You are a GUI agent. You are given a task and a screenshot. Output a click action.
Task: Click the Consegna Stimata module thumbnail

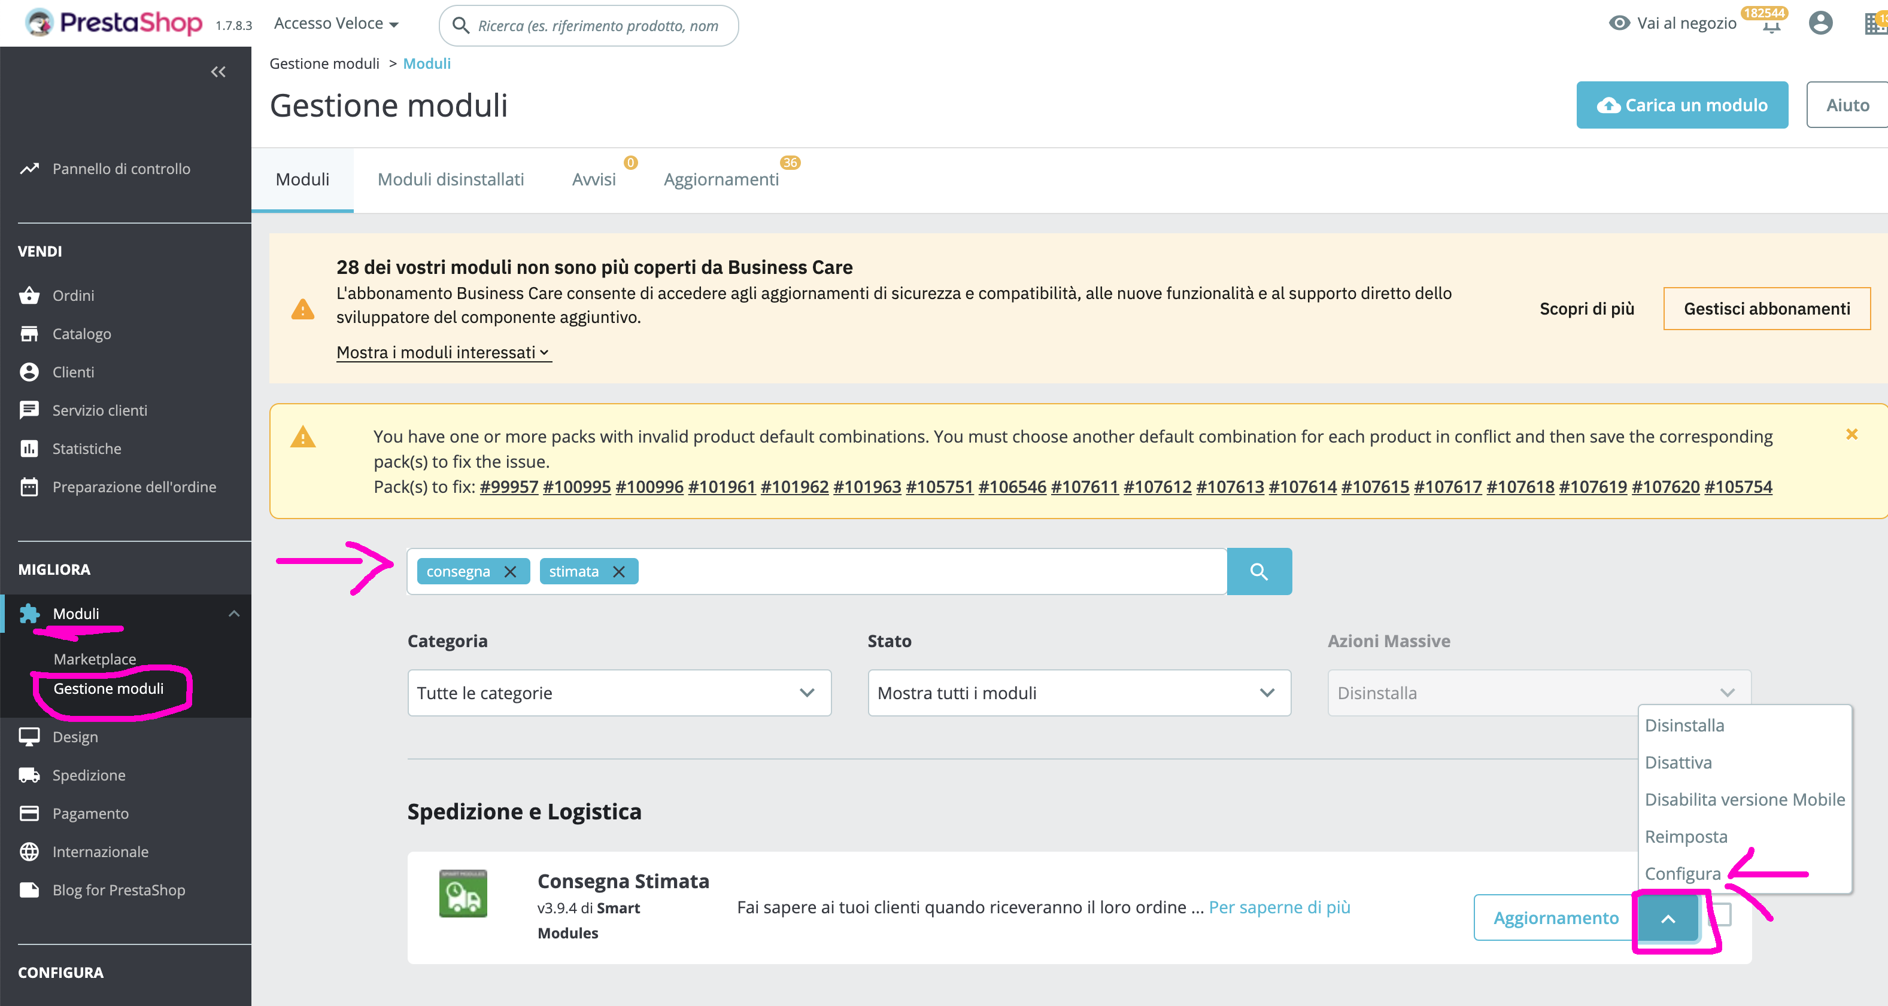tap(463, 893)
